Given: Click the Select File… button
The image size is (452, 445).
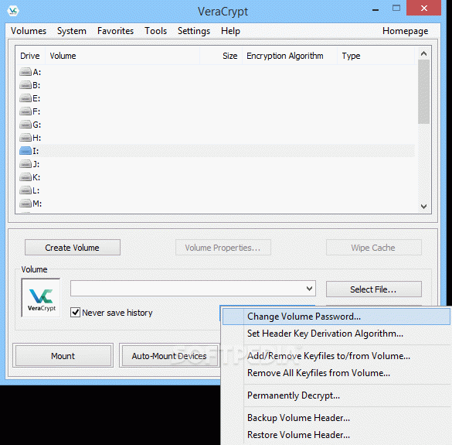Looking at the screenshot, I should 374,289.
